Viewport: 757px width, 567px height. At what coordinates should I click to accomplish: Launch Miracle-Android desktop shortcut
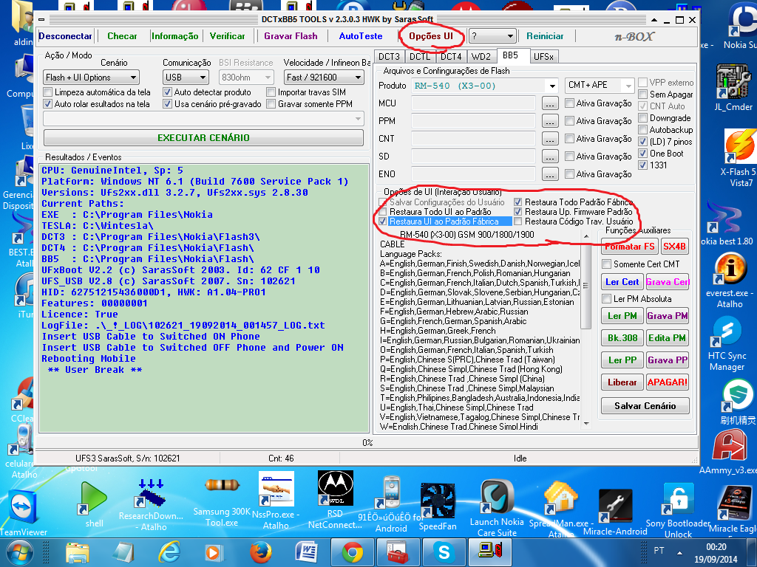[614, 506]
